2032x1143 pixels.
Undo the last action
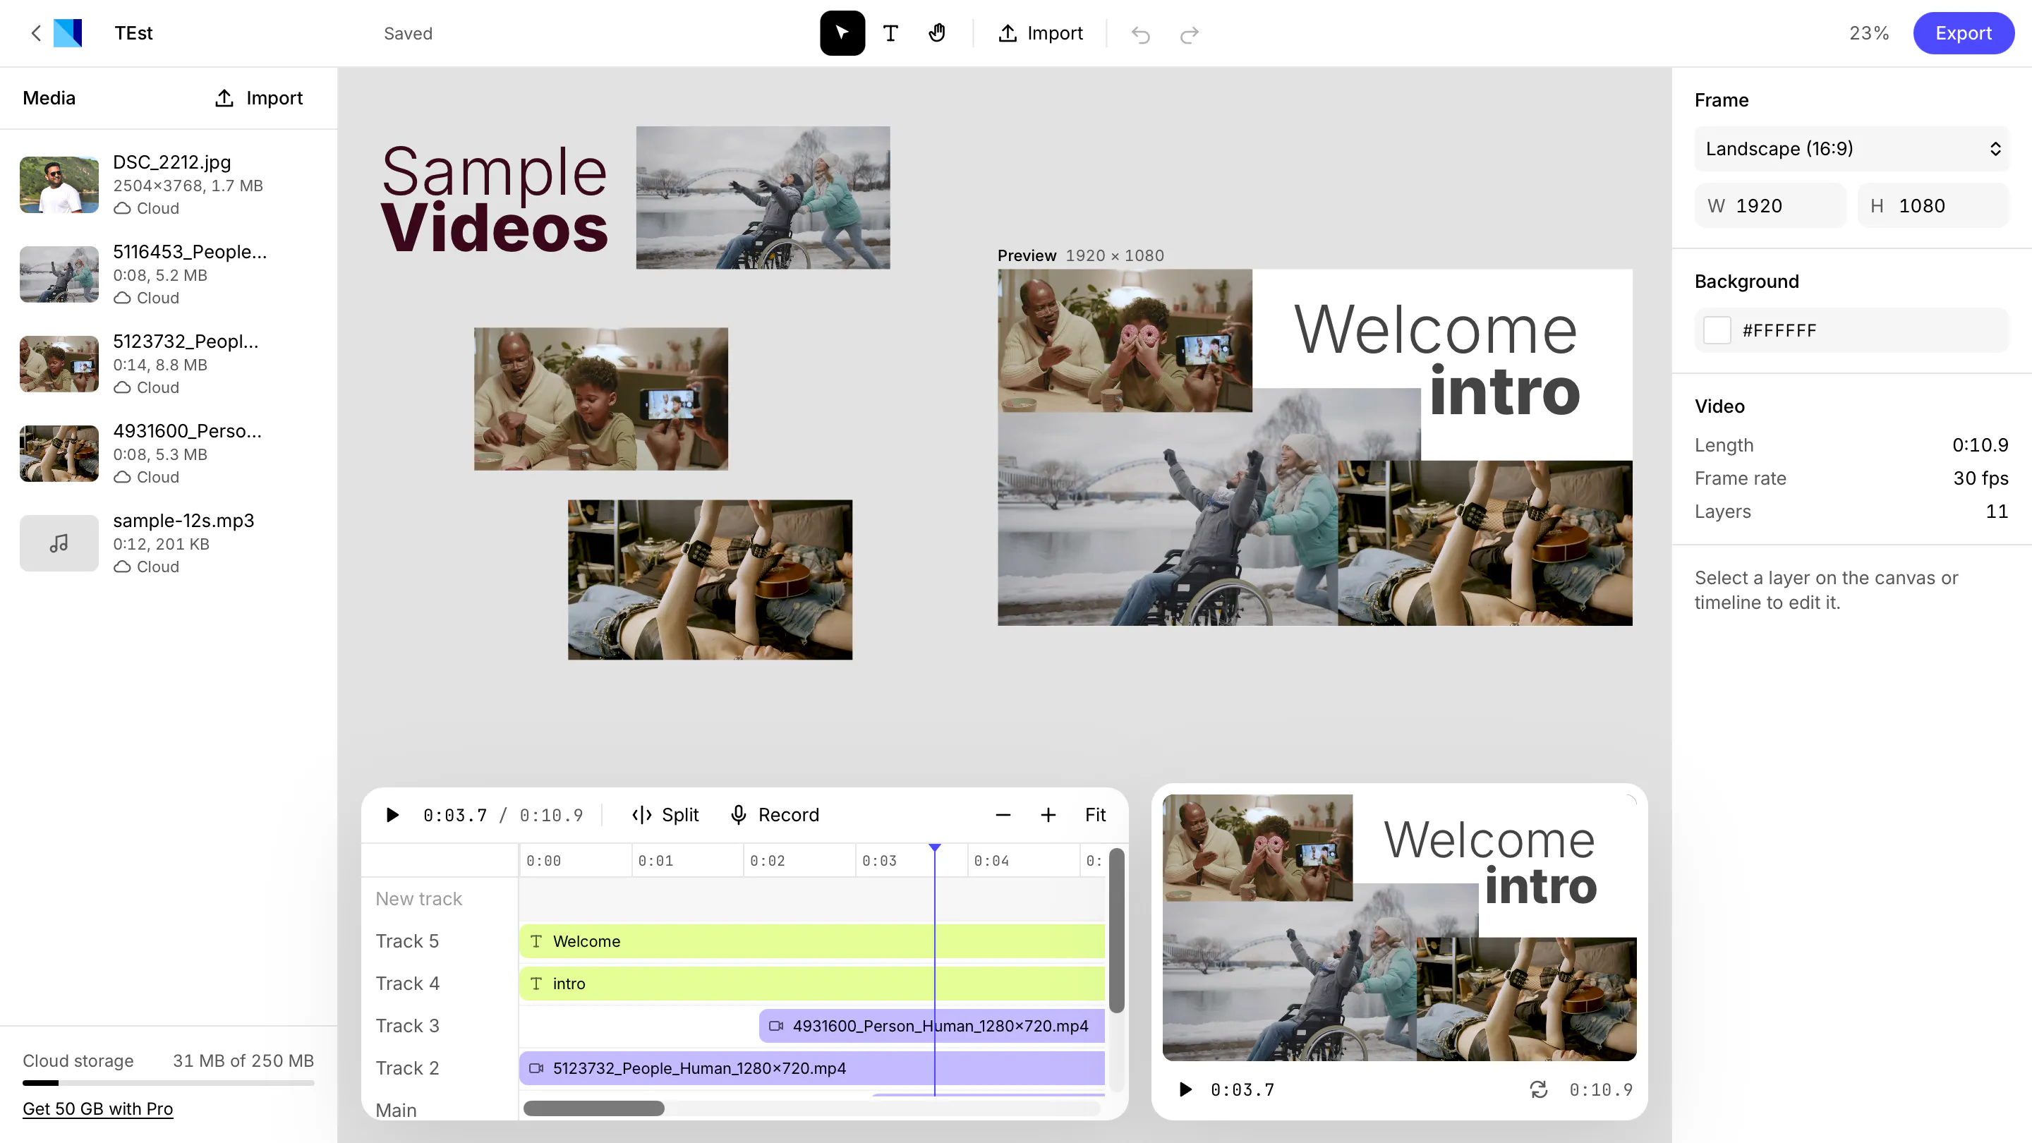[x=1141, y=34]
